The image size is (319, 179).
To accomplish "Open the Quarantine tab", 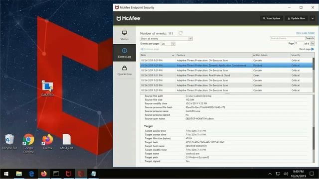I will 124,70.
